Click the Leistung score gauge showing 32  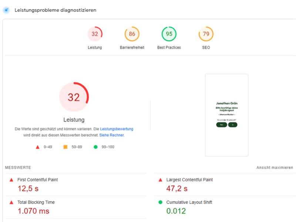point(95,34)
